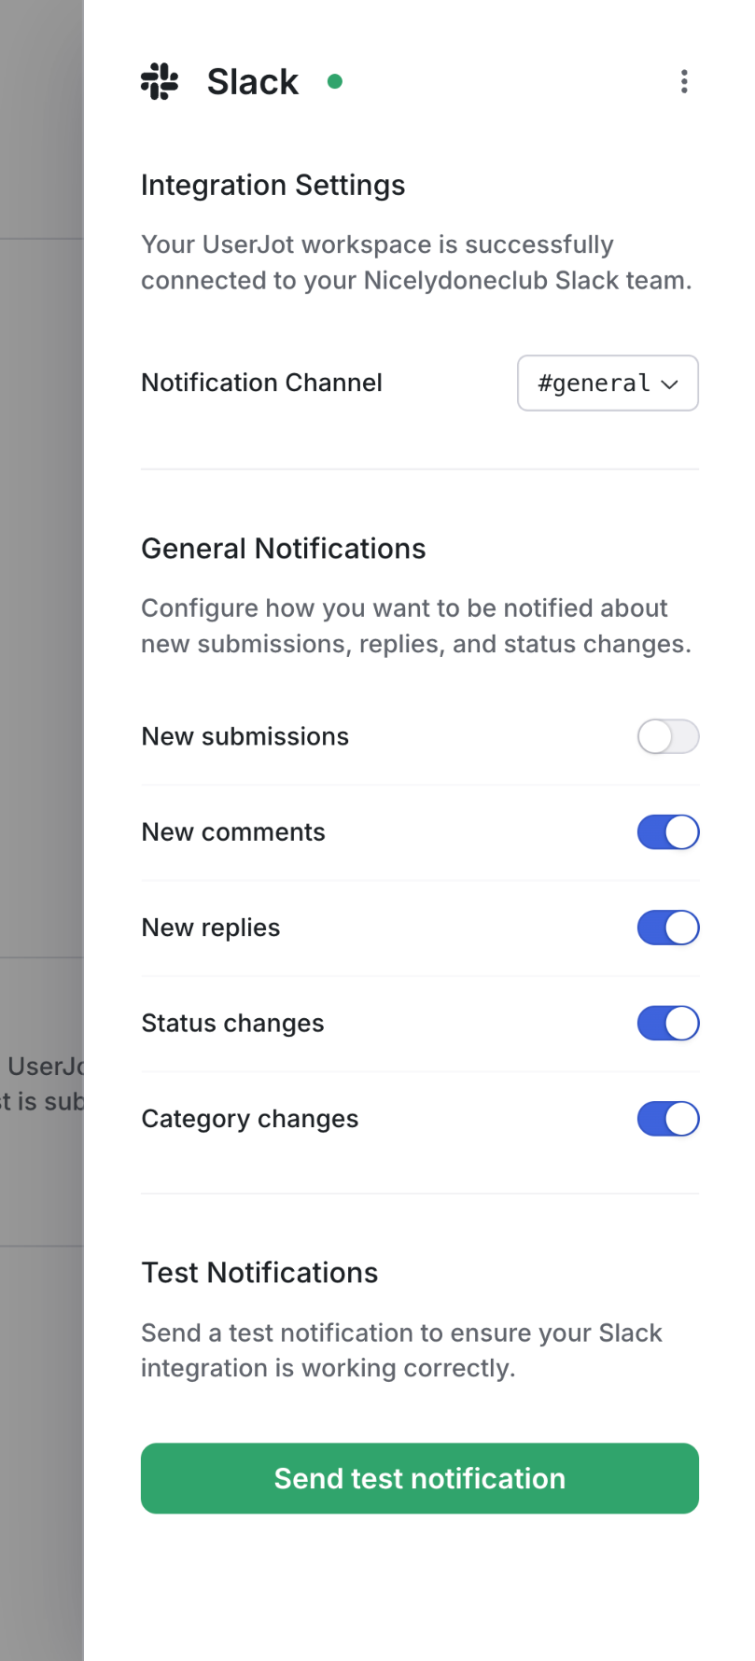755x1661 pixels.
Task: Disable the New comments toggle
Action: (668, 831)
